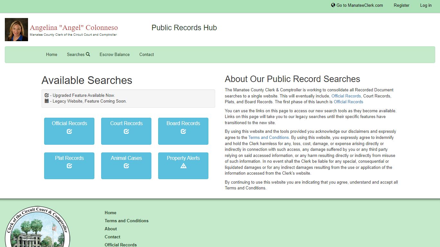
Task: Open the Property Alerts tile
Action: coord(183,166)
